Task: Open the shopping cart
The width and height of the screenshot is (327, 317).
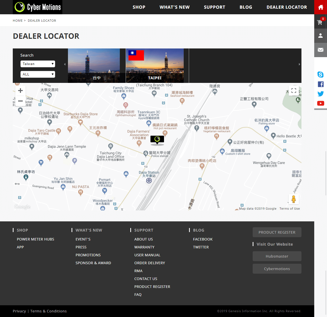Action: tap(320, 22)
